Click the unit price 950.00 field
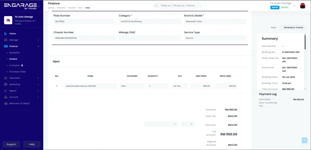Viewport: 311px width, 150px height. pos(201,86)
